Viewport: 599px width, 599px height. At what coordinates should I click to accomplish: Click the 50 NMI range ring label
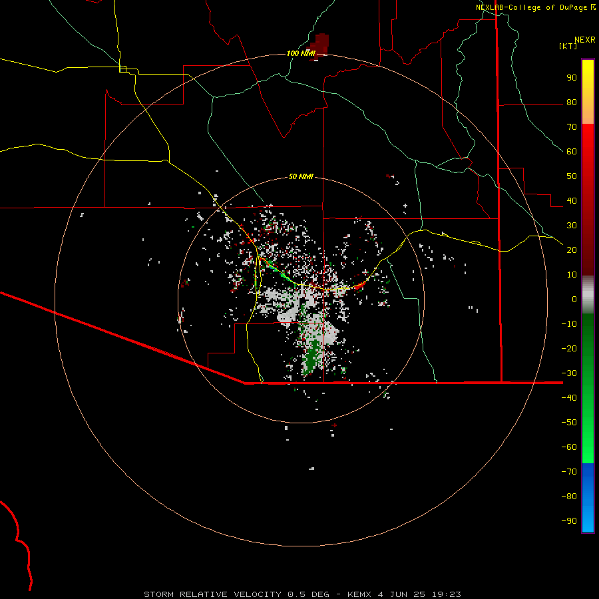[301, 176]
